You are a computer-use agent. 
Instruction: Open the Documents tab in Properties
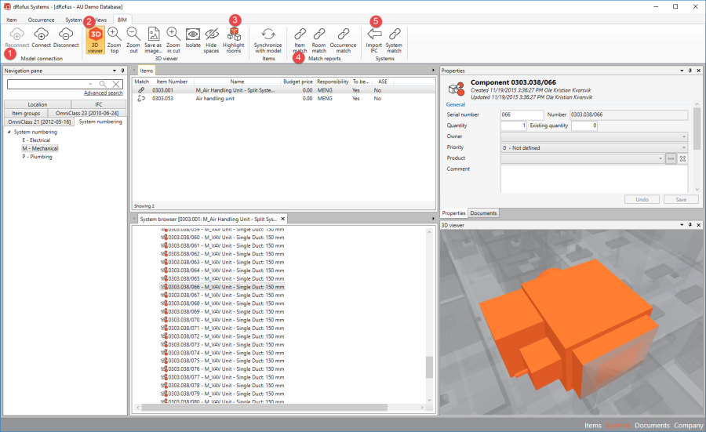pyautogui.click(x=482, y=213)
